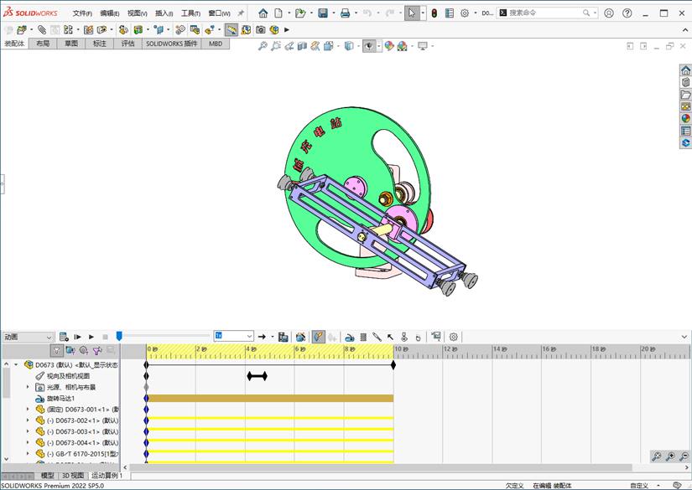Open the 文件(F) menu
The image size is (692, 490).
click(x=82, y=13)
